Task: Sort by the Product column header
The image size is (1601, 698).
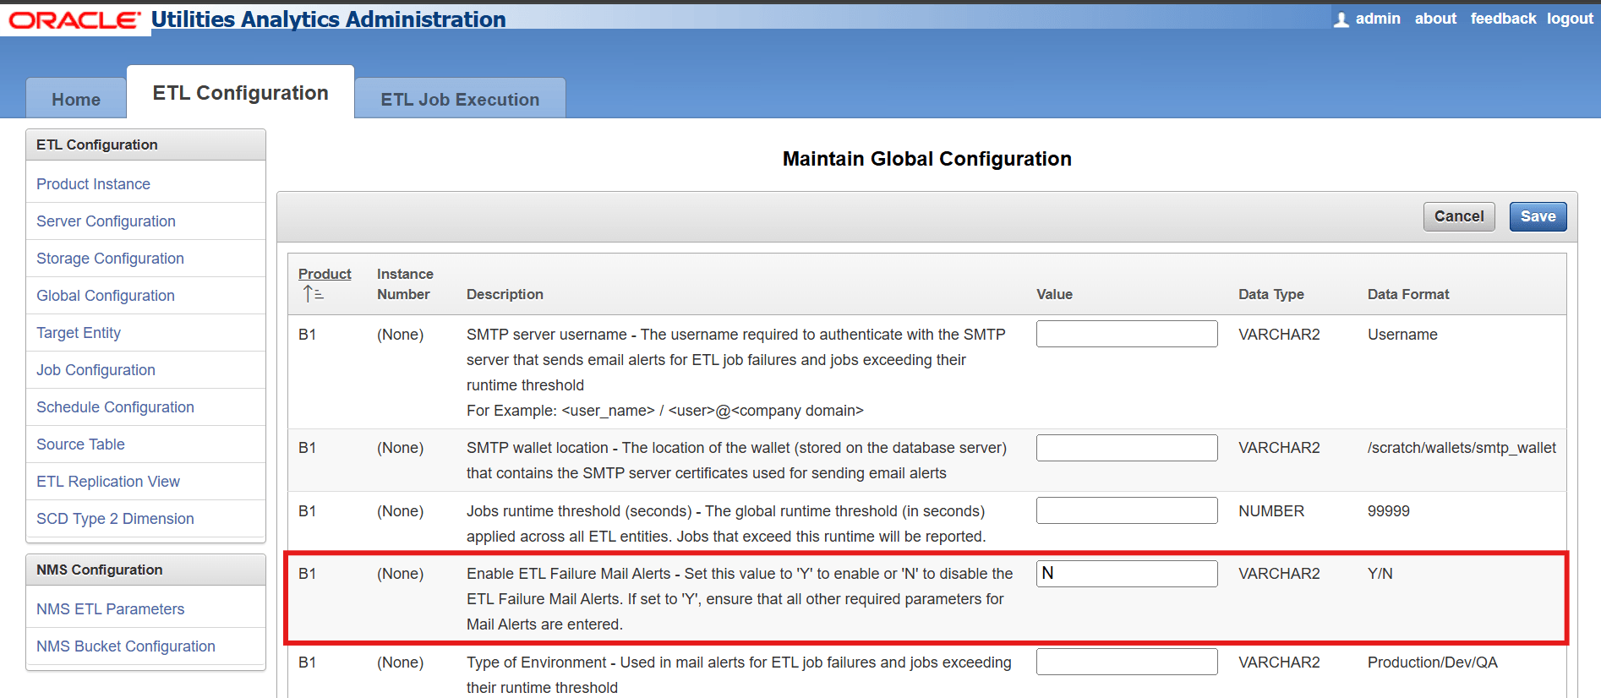Action: coord(325,274)
